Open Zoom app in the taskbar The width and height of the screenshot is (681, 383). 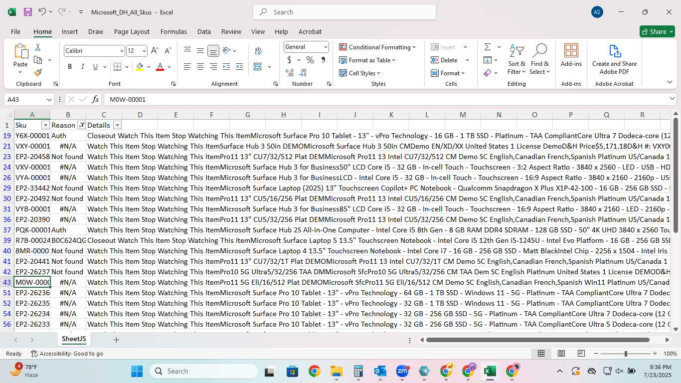tap(402, 371)
